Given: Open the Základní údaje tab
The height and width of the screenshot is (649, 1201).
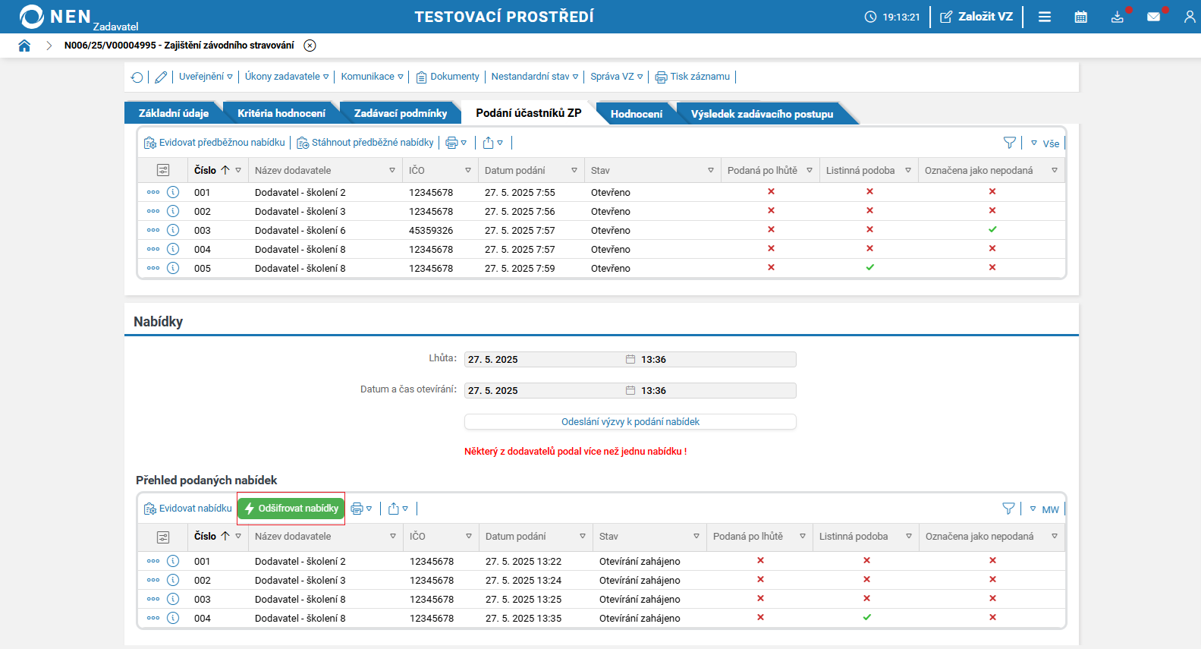Looking at the screenshot, I should point(174,113).
